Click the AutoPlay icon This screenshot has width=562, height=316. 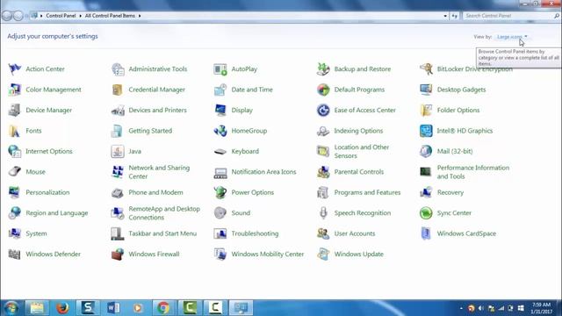(x=220, y=69)
